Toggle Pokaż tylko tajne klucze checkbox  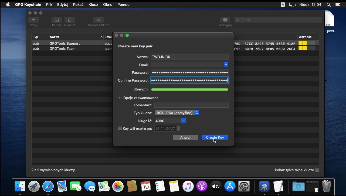pos(317,170)
